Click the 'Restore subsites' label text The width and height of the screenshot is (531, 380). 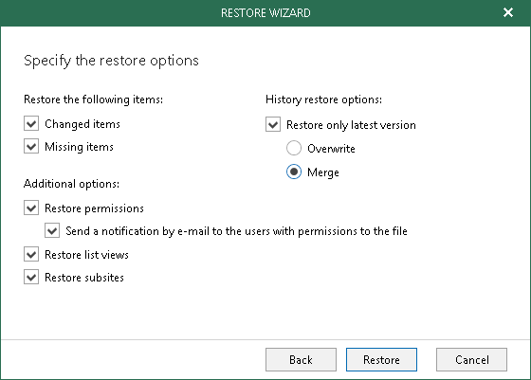pyautogui.click(x=84, y=278)
